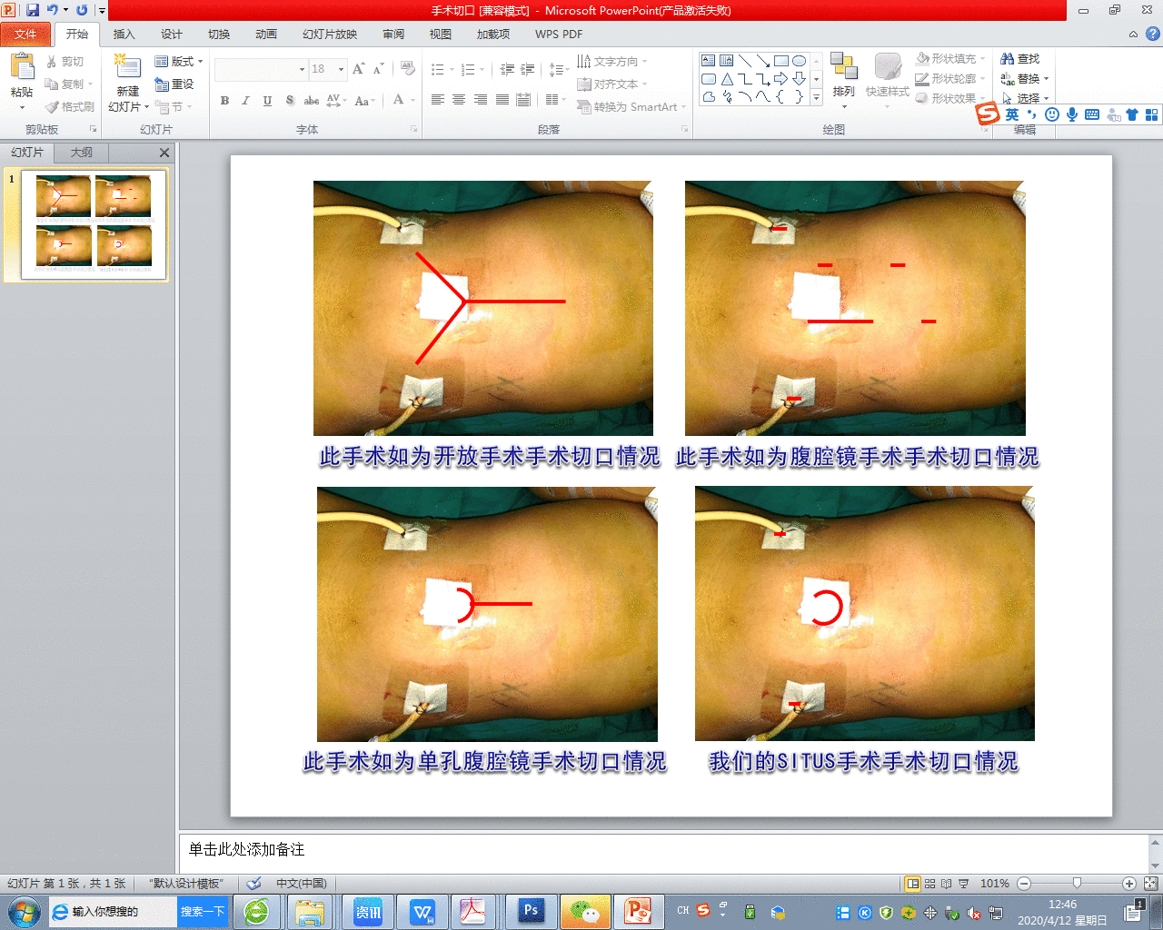Open Photoshop from the taskbar
1163x930 pixels.
[531, 911]
